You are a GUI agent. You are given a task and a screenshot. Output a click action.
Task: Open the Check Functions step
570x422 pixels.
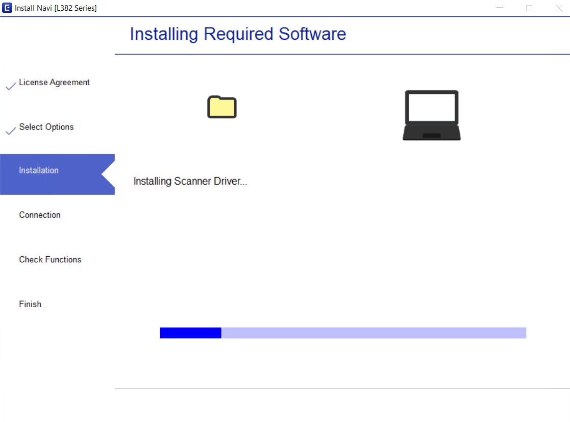point(50,259)
